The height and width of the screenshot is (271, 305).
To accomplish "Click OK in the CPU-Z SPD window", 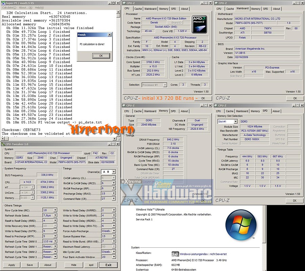I will pyautogui.click(x=295, y=201).
